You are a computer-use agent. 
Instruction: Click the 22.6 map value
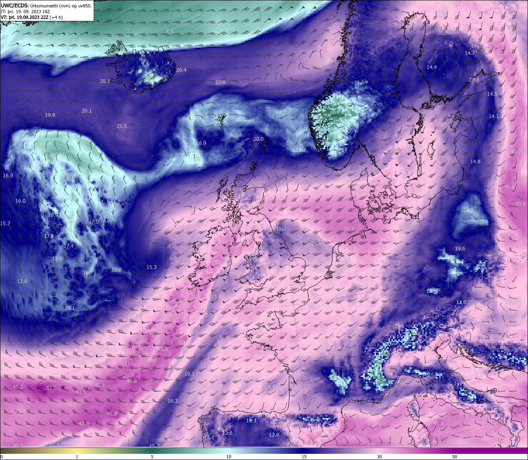[x=220, y=83]
